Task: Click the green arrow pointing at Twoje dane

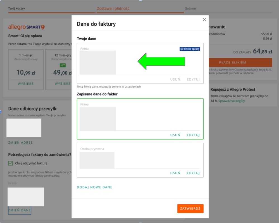Action: pyautogui.click(x=161, y=62)
